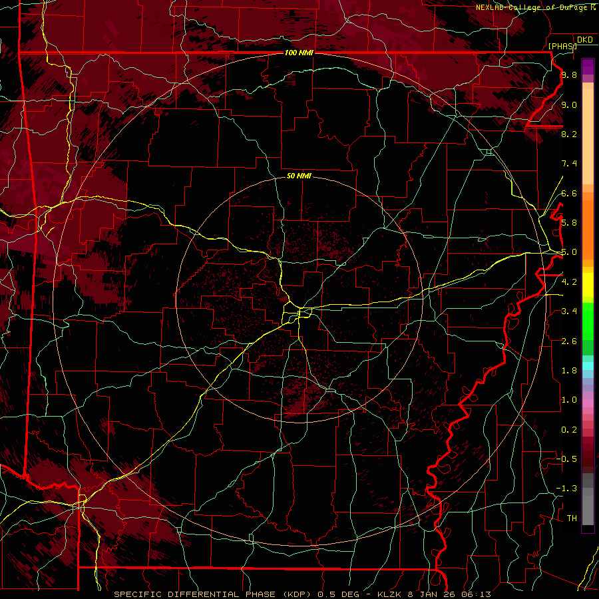Click the 5.0 scale value
Viewport: 599px width, 599px height.
point(569,252)
